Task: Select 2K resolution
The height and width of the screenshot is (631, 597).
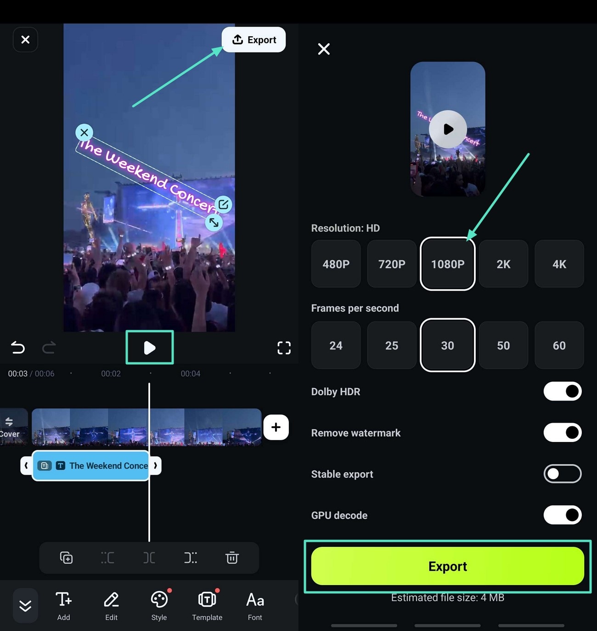Action: point(503,264)
